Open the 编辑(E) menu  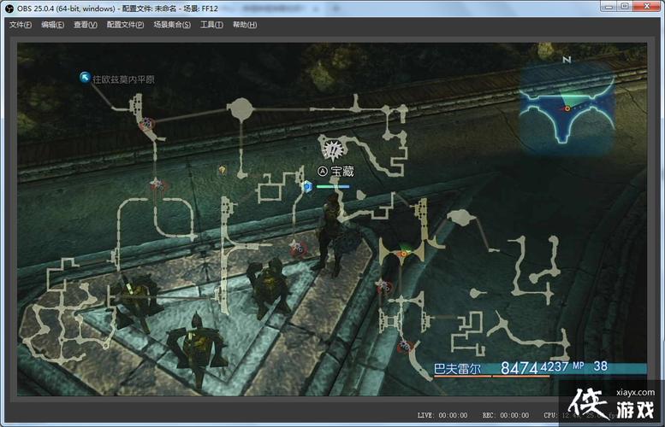coord(52,25)
